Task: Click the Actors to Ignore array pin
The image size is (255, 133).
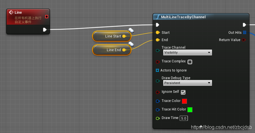Action: [157, 70]
